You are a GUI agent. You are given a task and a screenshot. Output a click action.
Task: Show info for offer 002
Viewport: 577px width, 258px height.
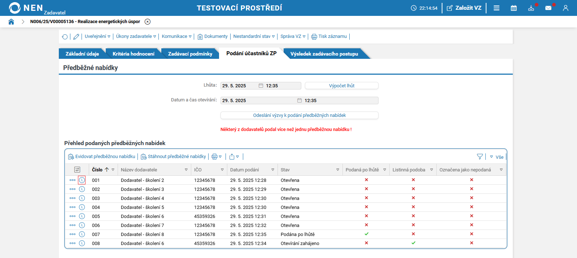[x=82, y=189]
